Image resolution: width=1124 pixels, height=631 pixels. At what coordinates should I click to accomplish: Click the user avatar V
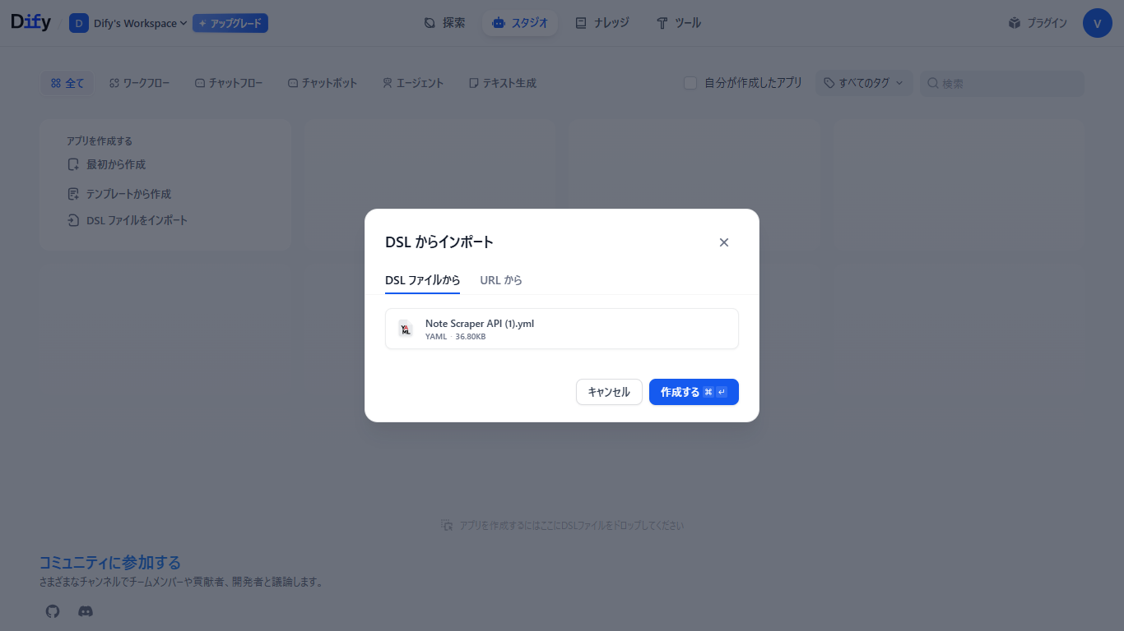click(x=1098, y=23)
